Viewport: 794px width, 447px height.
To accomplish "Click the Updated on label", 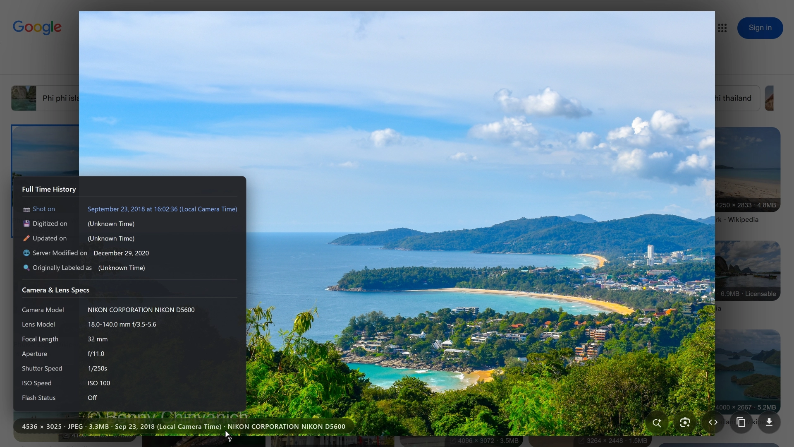I will pyautogui.click(x=50, y=238).
